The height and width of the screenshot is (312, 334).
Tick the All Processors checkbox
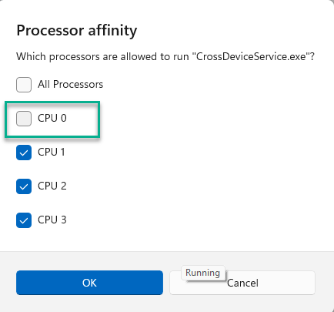tap(59, 85)
